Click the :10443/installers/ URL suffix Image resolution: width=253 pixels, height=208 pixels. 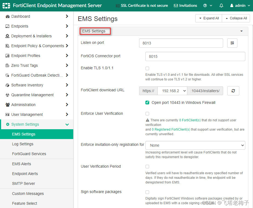[x=205, y=91]
